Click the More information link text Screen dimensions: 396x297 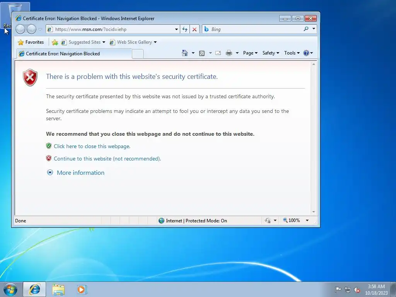click(x=80, y=173)
